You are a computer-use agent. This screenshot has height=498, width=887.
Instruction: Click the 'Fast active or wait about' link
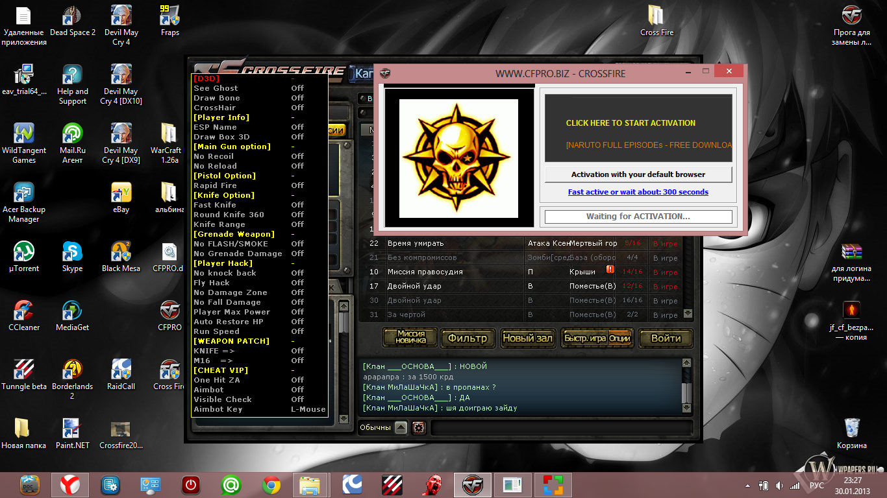(x=638, y=192)
